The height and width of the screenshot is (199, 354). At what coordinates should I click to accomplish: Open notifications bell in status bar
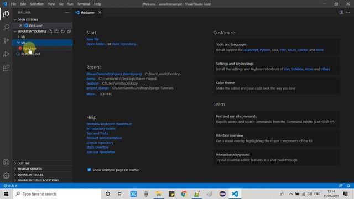pyautogui.click(x=348, y=186)
